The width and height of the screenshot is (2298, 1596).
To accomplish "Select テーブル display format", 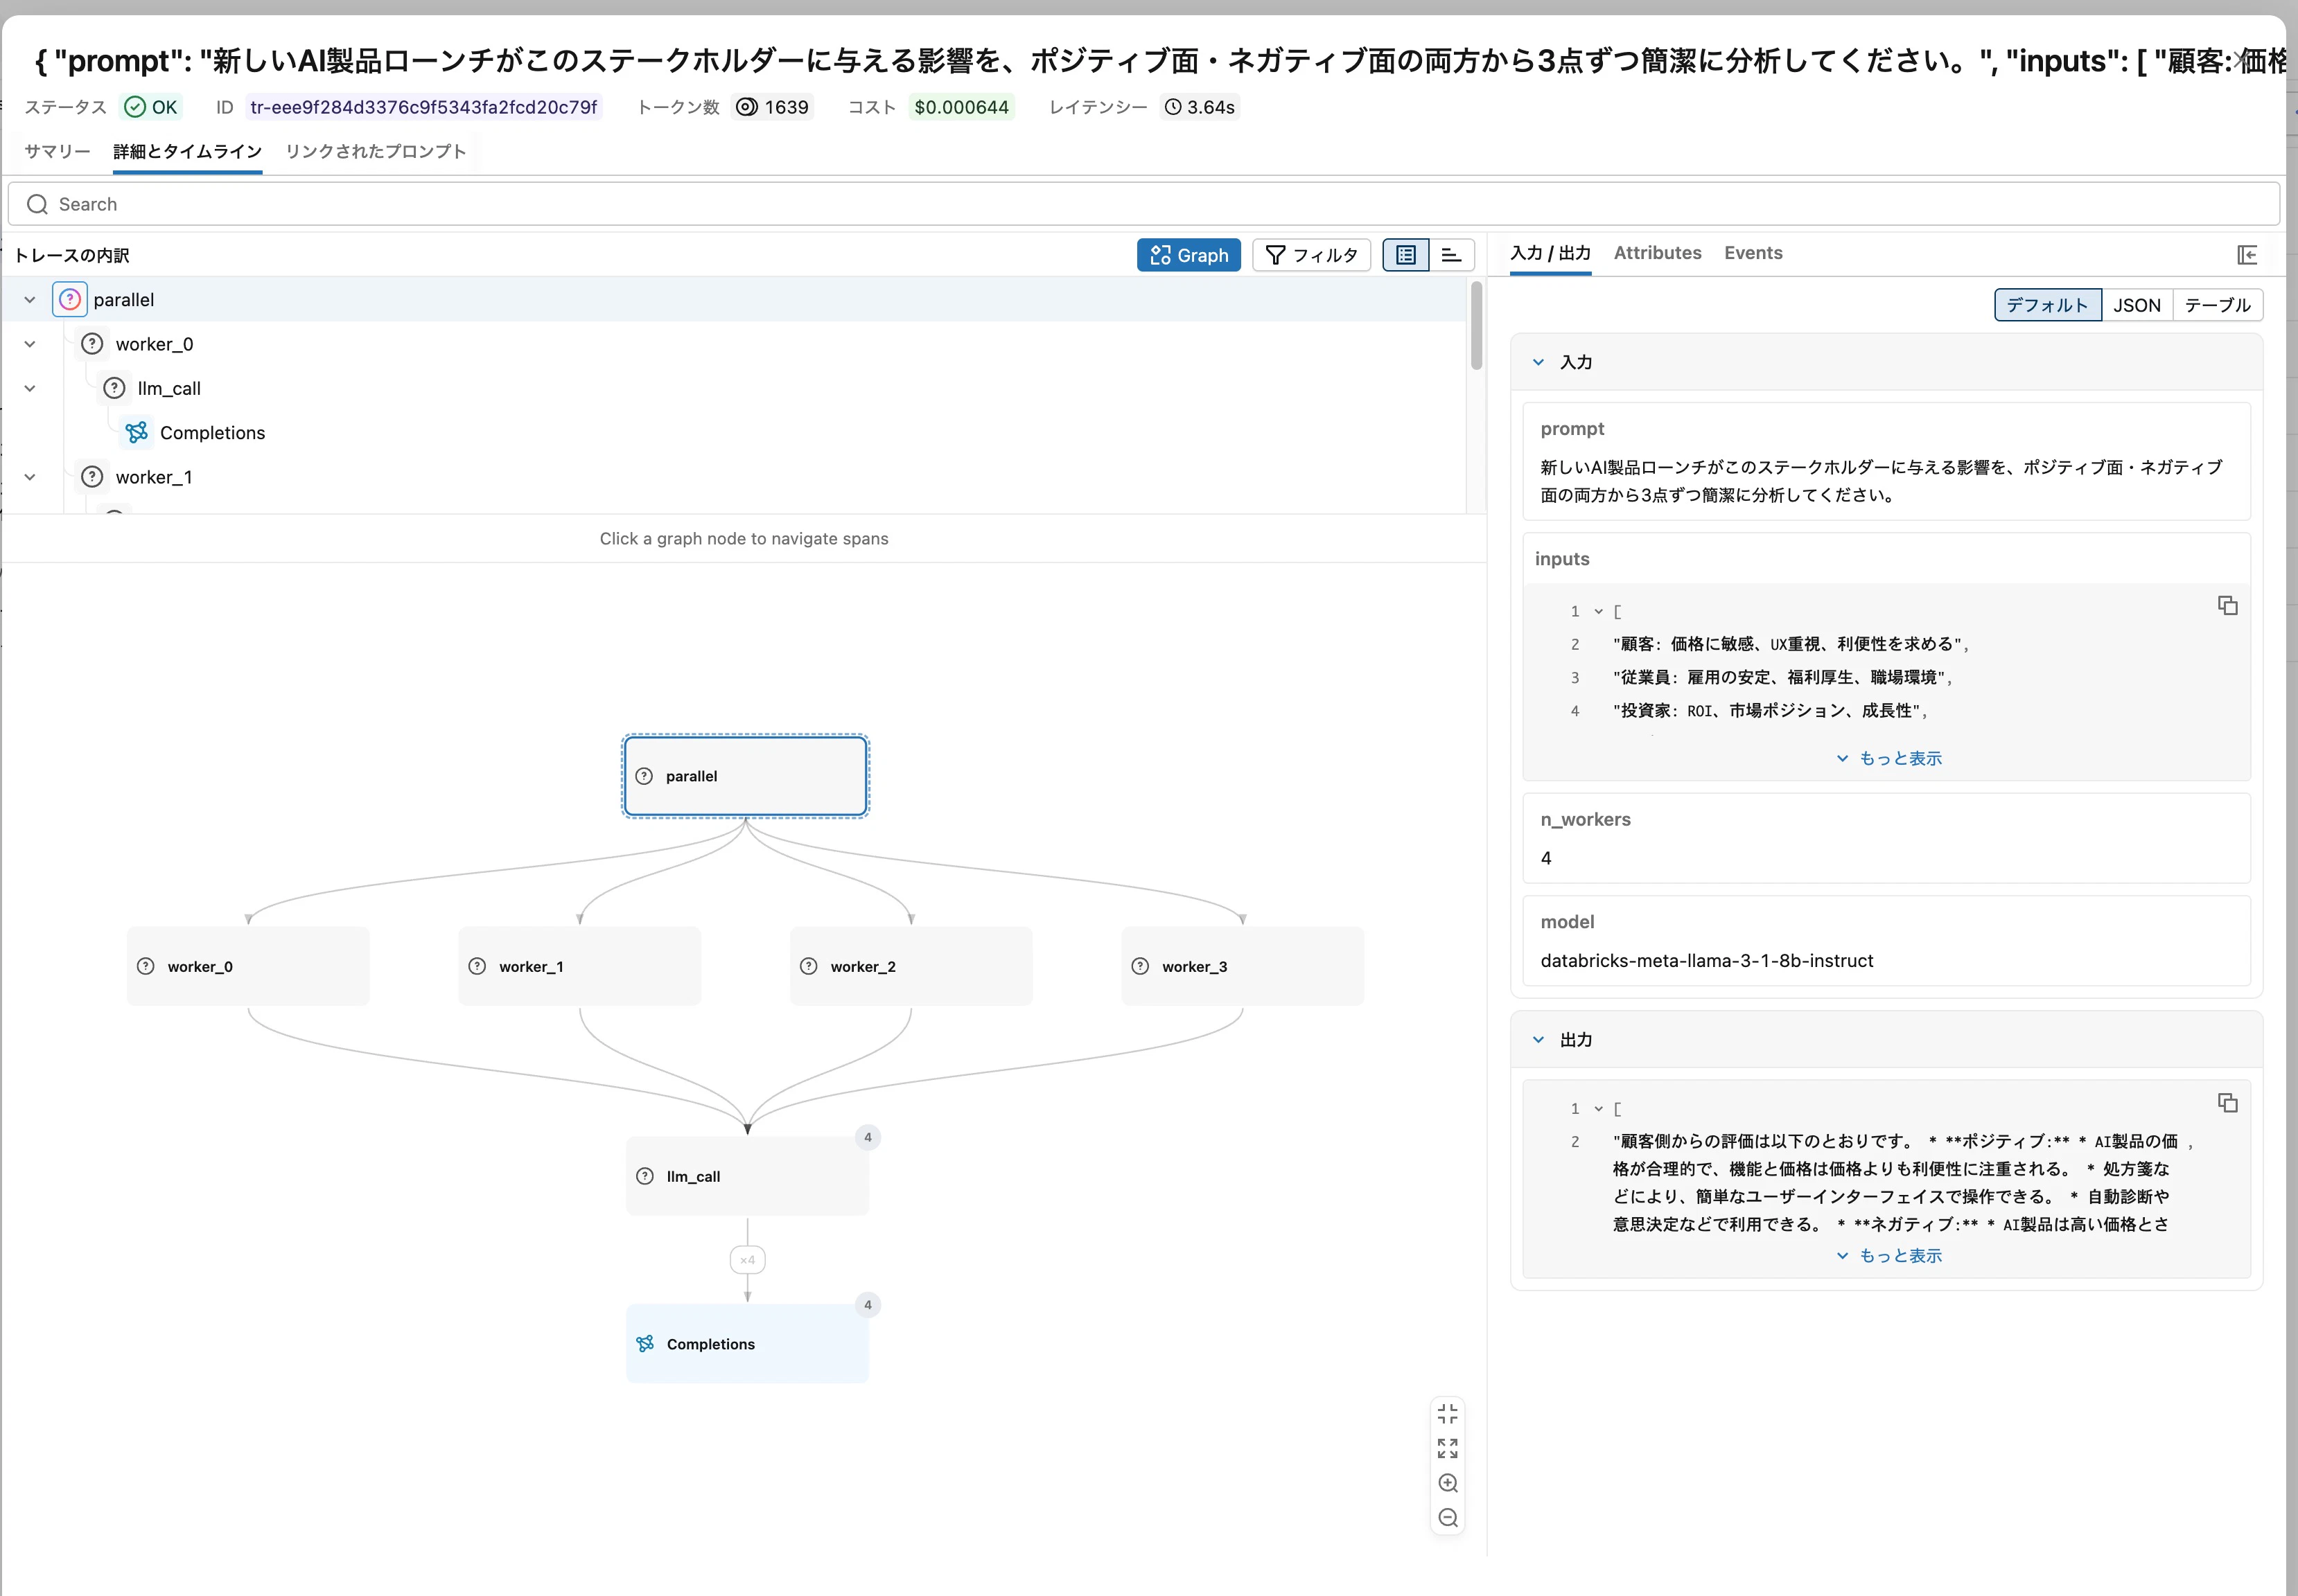I will coord(2217,305).
